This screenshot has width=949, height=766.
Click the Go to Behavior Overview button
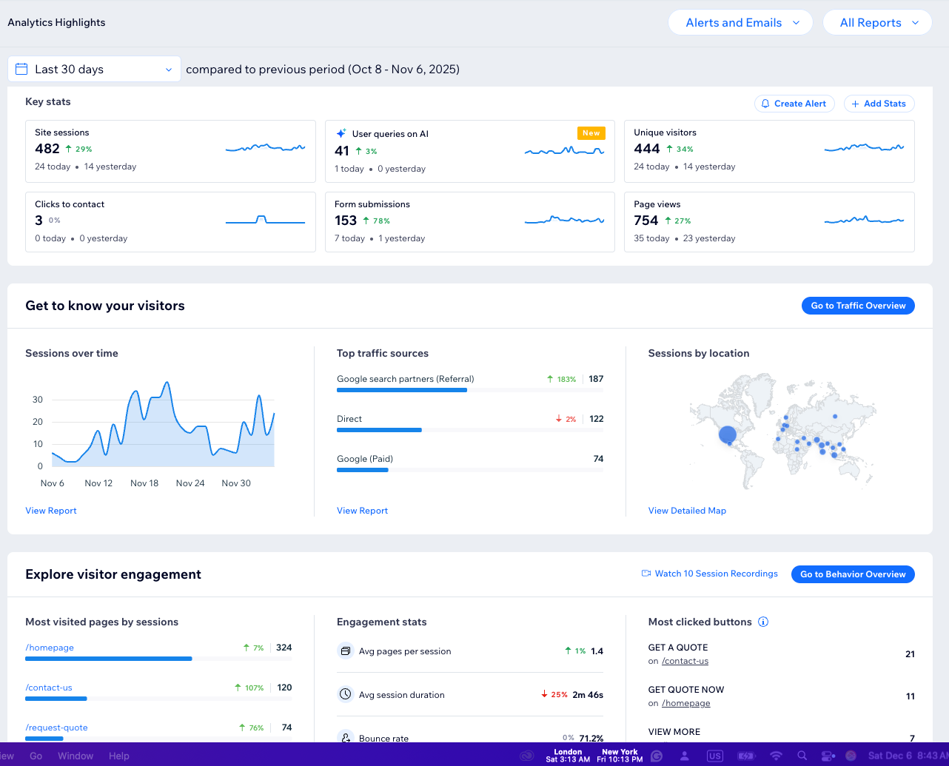852,574
